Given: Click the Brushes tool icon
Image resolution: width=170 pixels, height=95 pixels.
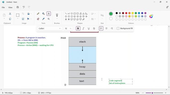Looking at the screenshot, I should [x=57, y=15].
